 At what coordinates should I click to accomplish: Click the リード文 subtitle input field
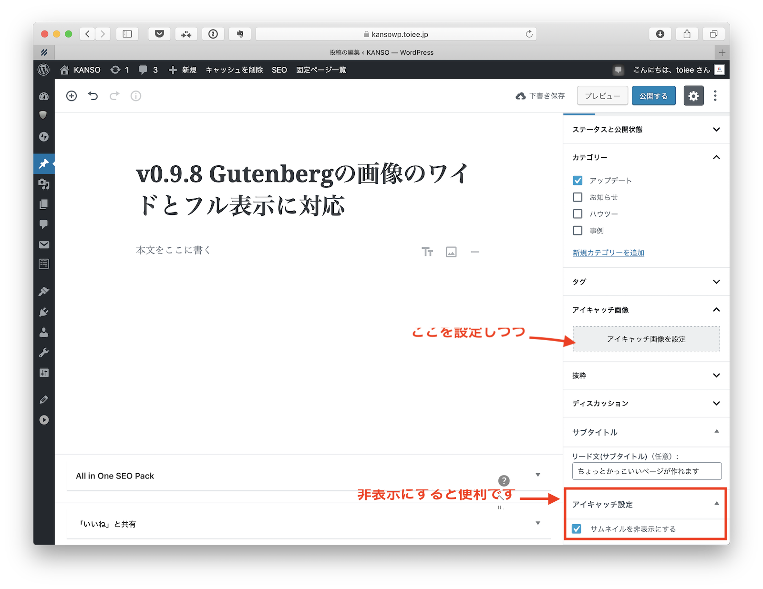click(x=647, y=471)
